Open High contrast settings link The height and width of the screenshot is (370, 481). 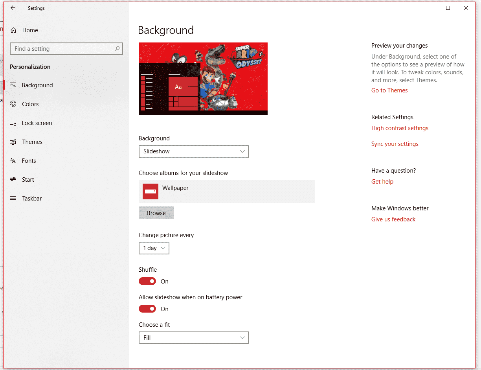[400, 128]
